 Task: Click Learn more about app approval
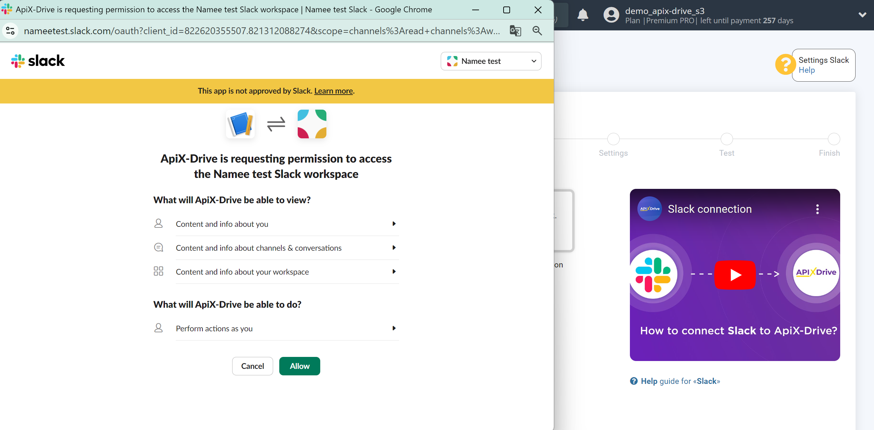(333, 91)
